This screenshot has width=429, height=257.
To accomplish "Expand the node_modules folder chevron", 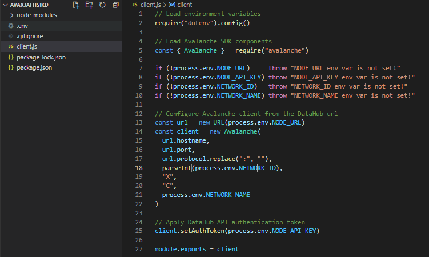I will [12, 15].
